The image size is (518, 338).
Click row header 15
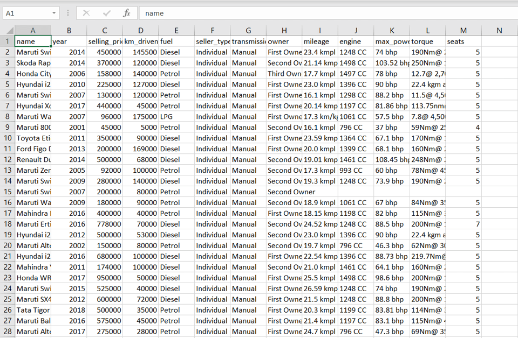(x=8, y=192)
